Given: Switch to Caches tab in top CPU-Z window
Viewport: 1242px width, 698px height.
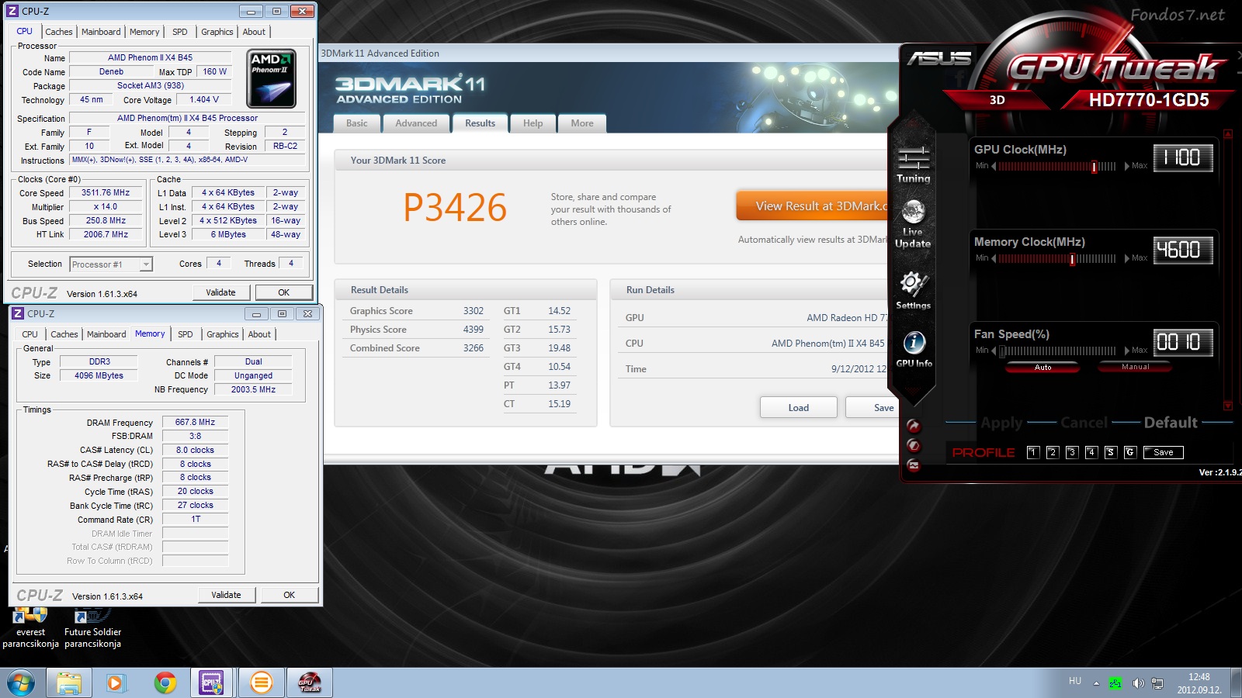Looking at the screenshot, I should [59, 32].
